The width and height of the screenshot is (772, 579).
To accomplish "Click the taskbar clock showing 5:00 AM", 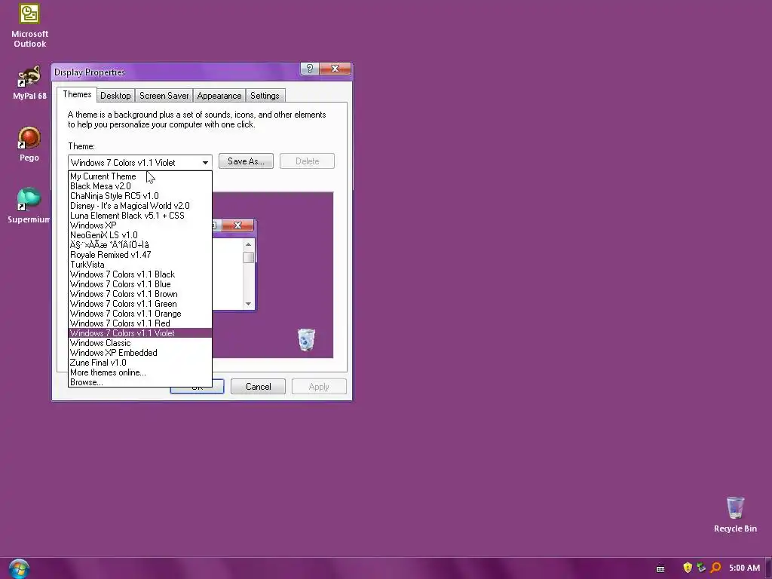I will coord(744,568).
